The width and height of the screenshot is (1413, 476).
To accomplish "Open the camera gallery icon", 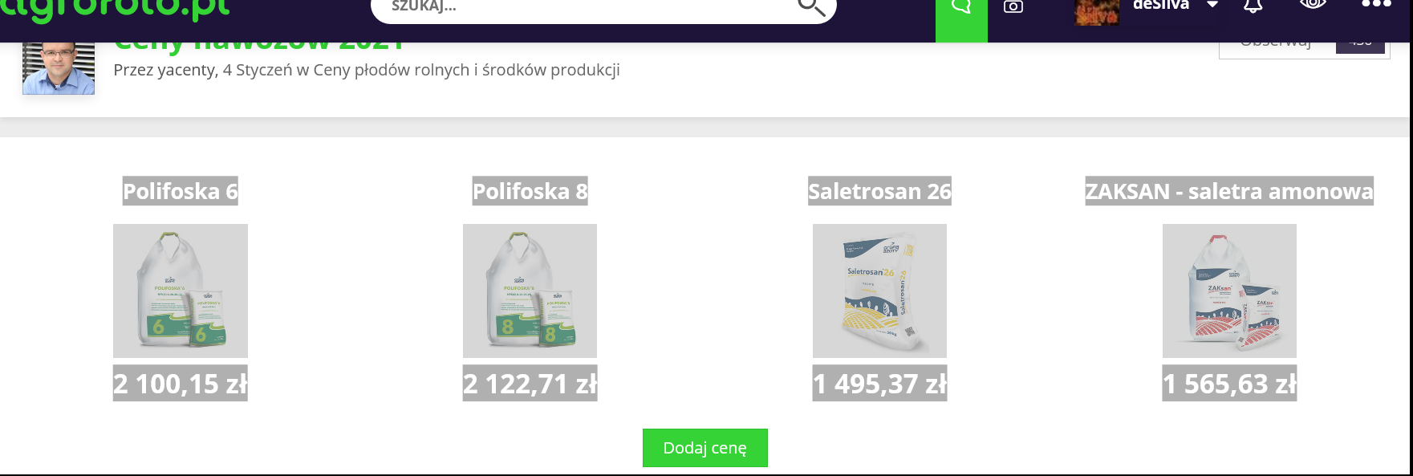I will coord(1013,7).
